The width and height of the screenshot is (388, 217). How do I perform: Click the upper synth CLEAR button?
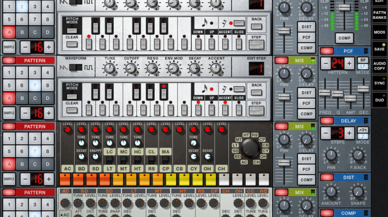pyautogui.click(x=72, y=44)
